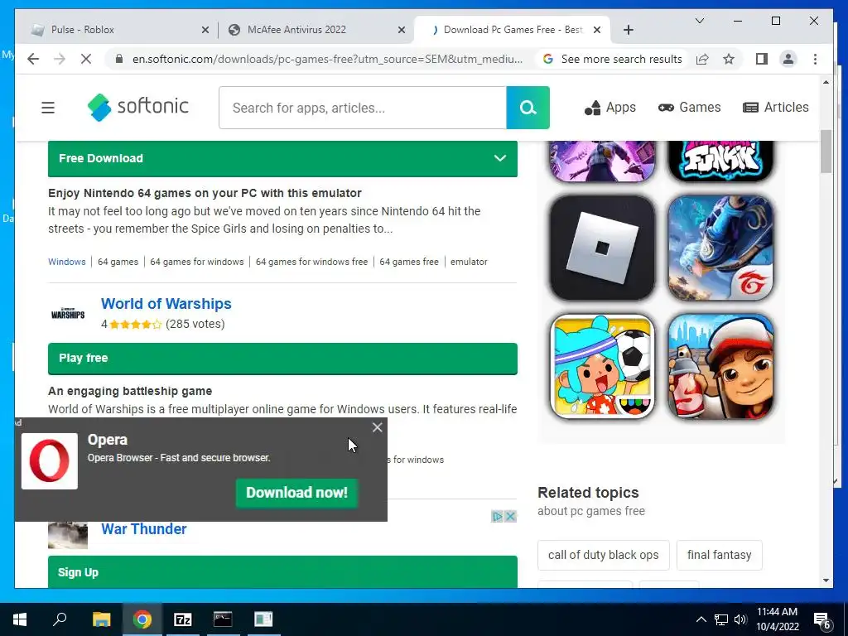
Task: Open the Windows Start menu
Action: [x=20, y=619]
